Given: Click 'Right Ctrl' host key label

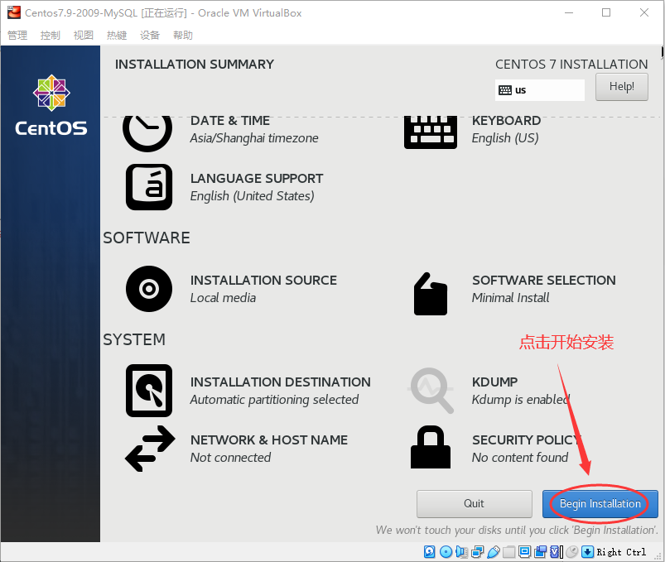Looking at the screenshot, I should tap(621, 552).
